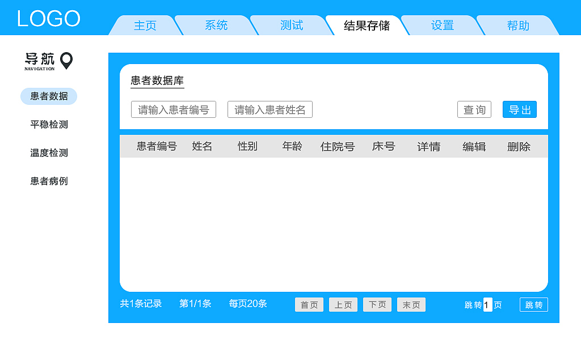Open 患者病例 from the sidebar
This screenshot has height=340, width=581.
[48, 181]
